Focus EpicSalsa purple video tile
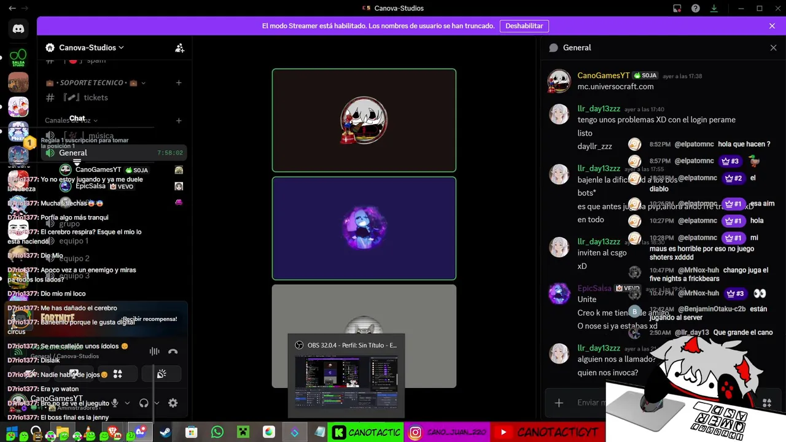Viewport: 786px width, 442px height. 364,228
